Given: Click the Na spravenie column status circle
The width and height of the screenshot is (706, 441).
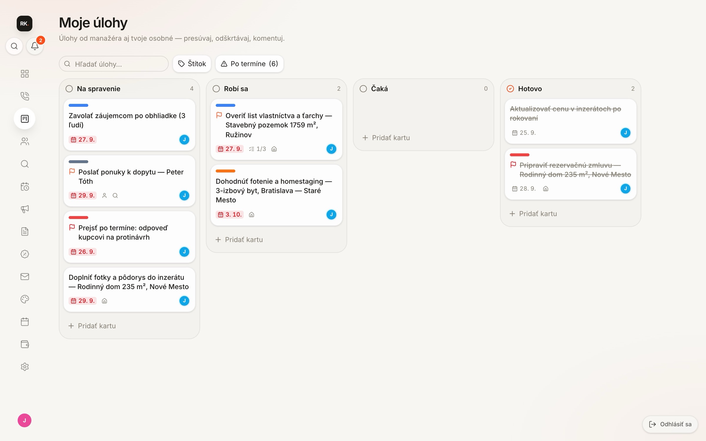Looking at the screenshot, I should [69, 89].
